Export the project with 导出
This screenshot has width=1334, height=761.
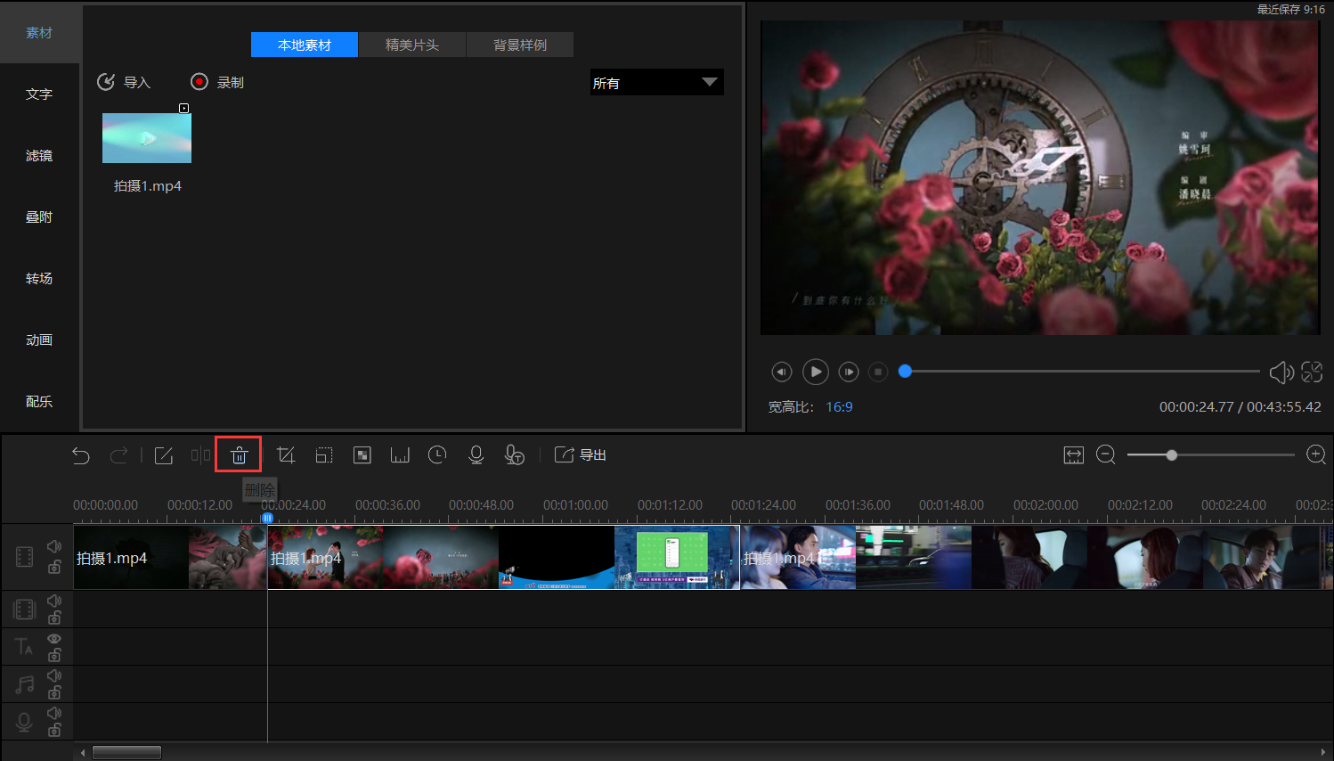pyautogui.click(x=580, y=455)
